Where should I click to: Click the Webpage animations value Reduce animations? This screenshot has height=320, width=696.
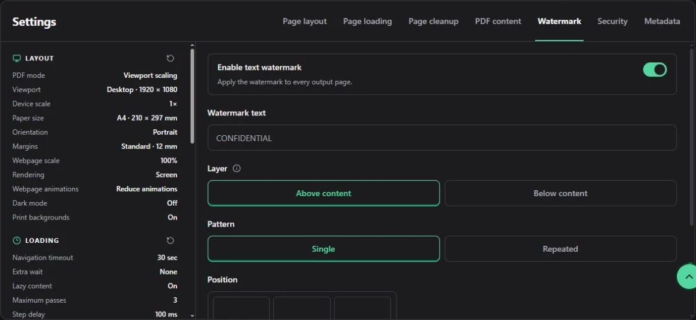pos(147,189)
